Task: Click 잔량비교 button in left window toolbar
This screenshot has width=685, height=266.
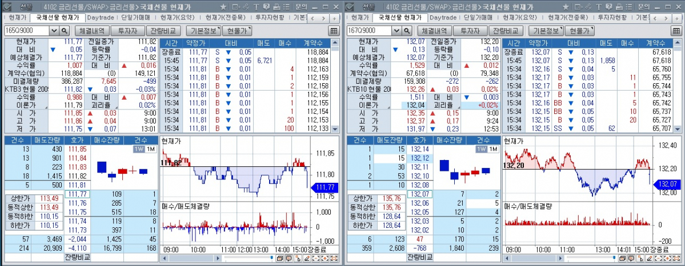Action: tap(165, 31)
